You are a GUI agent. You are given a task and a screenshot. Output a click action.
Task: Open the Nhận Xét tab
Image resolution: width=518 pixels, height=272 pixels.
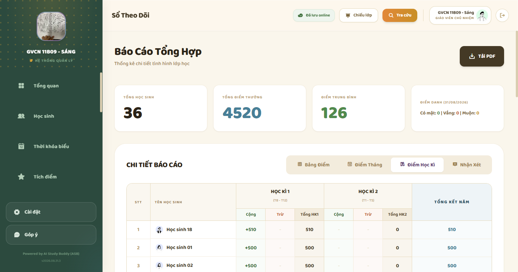[467, 165]
